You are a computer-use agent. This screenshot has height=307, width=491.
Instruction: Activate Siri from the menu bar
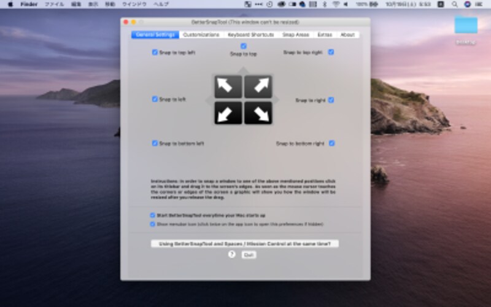[467, 4]
